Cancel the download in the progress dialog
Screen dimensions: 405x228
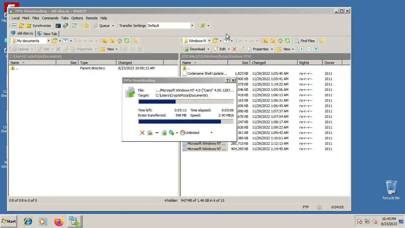click(x=142, y=133)
